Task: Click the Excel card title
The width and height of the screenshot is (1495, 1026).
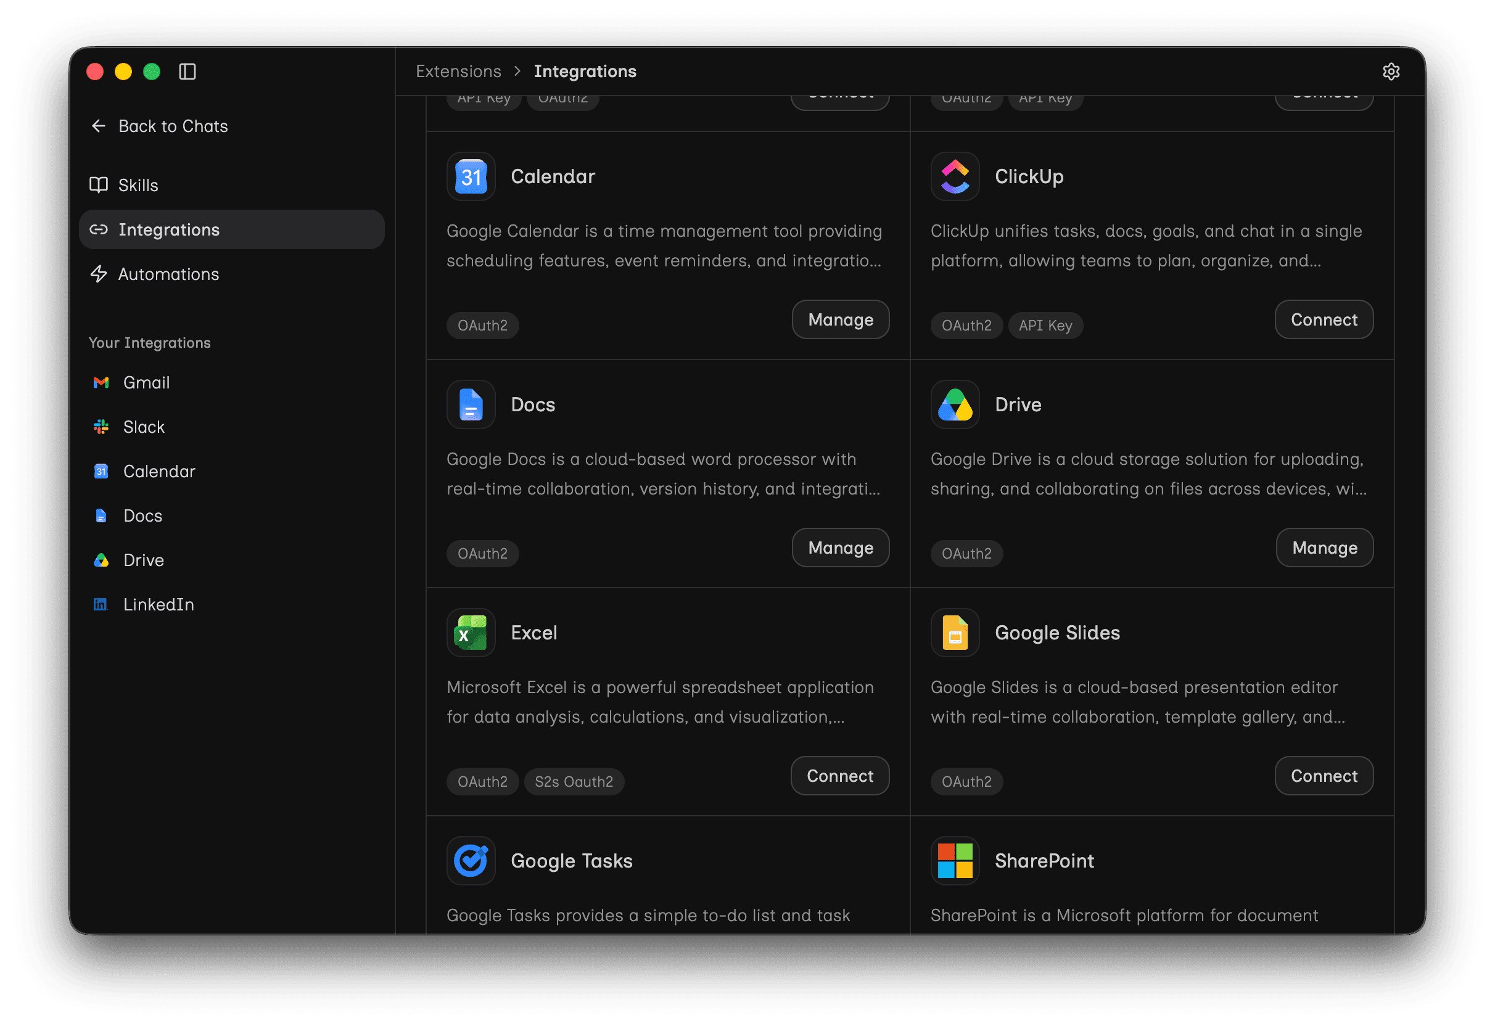Action: coord(534,634)
